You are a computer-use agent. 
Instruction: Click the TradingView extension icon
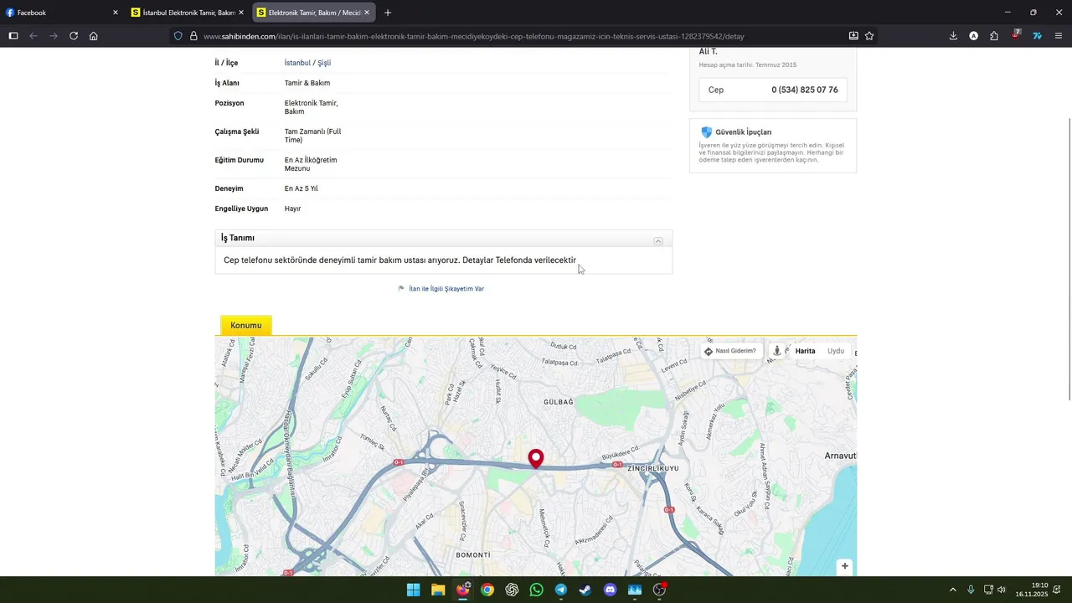click(x=1037, y=36)
